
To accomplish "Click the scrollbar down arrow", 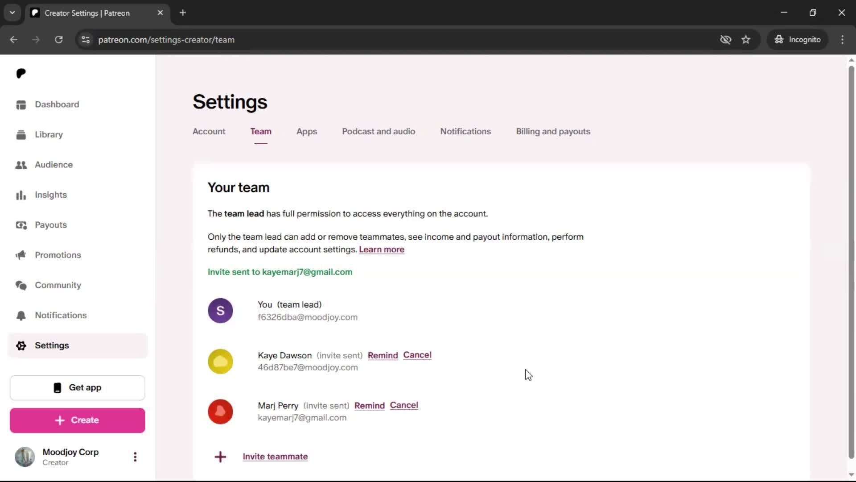I will 851,475.
